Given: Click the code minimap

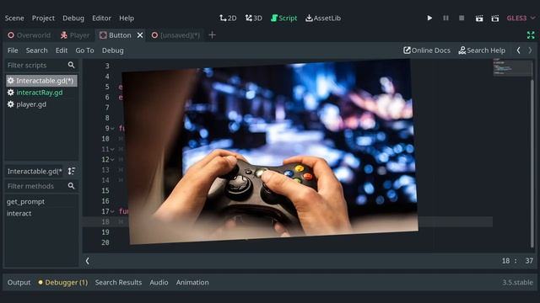Looking at the screenshot, I should (512, 67).
